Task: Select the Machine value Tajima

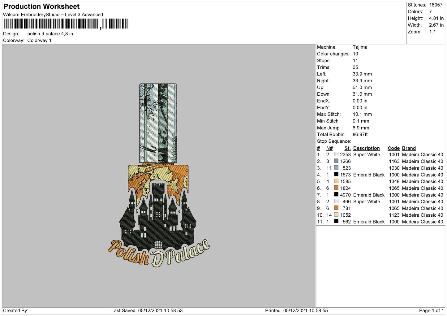Action: (360, 47)
